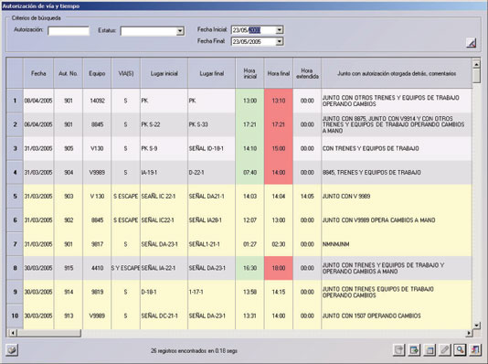Select row header 5
488x364 pixels.
(15, 196)
